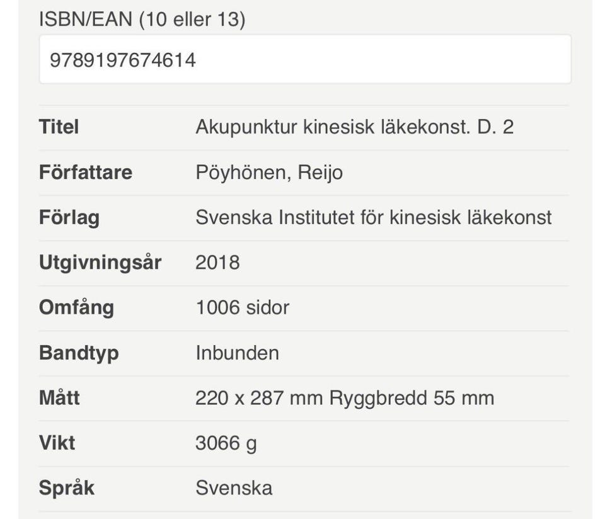Select the title text "Akupunktur kinesisk läkekonst. D. 2"
The width and height of the screenshot is (605, 519).
(x=354, y=127)
